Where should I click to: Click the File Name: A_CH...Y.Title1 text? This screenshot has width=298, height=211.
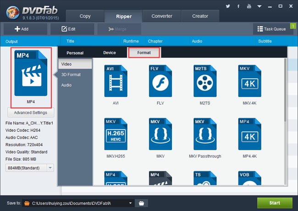29,123
